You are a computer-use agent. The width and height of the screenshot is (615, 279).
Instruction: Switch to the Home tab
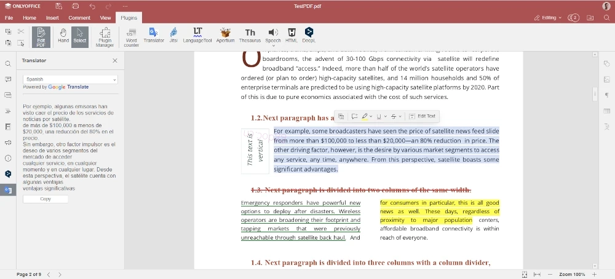tap(30, 18)
